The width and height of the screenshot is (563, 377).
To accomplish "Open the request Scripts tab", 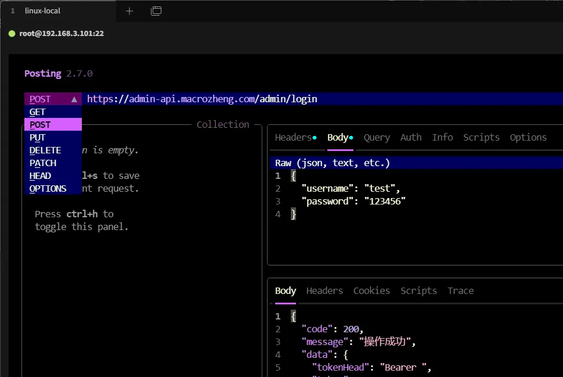I will (481, 138).
